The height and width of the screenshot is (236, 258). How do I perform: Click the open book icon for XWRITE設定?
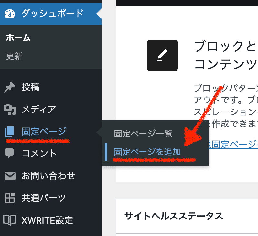pyautogui.click(x=10, y=220)
